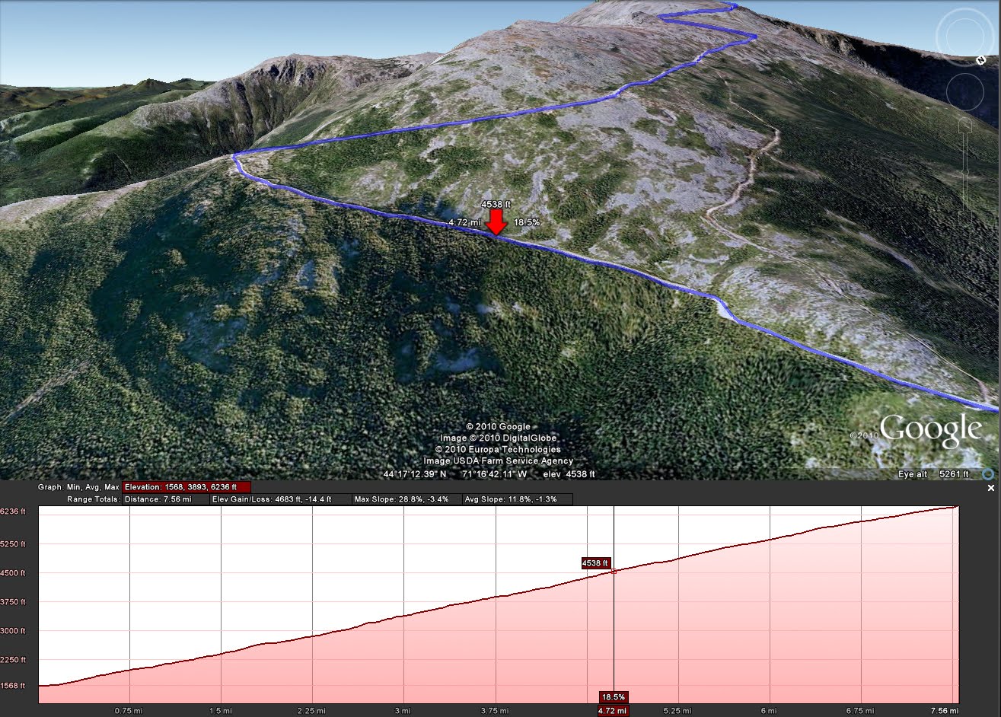Click the Avg Slope range total field
Image resolution: width=1001 pixels, height=717 pixels.
pyautogui.click(x=517, y=499)
